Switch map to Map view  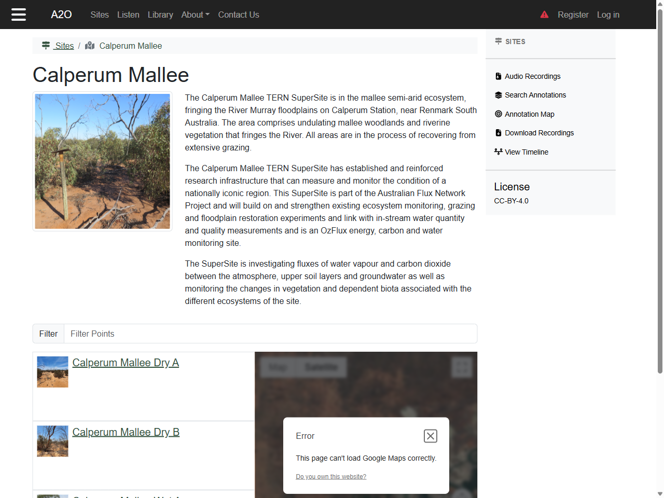coord(278,367)
